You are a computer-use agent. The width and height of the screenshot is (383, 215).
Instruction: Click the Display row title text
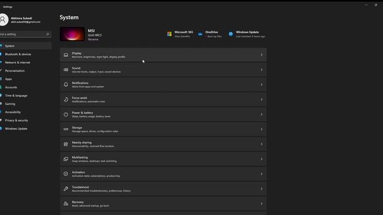pyautogui.click(x=77, y=53)
